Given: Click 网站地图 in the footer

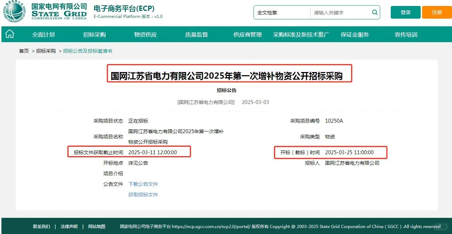Looking at the screenshot, I should tap(97, 227).
